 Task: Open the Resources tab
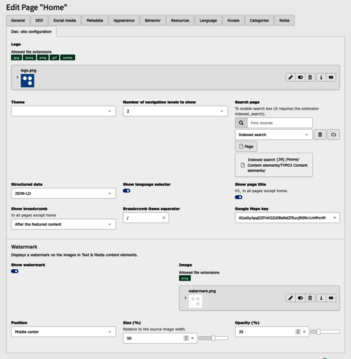point(180,20)
